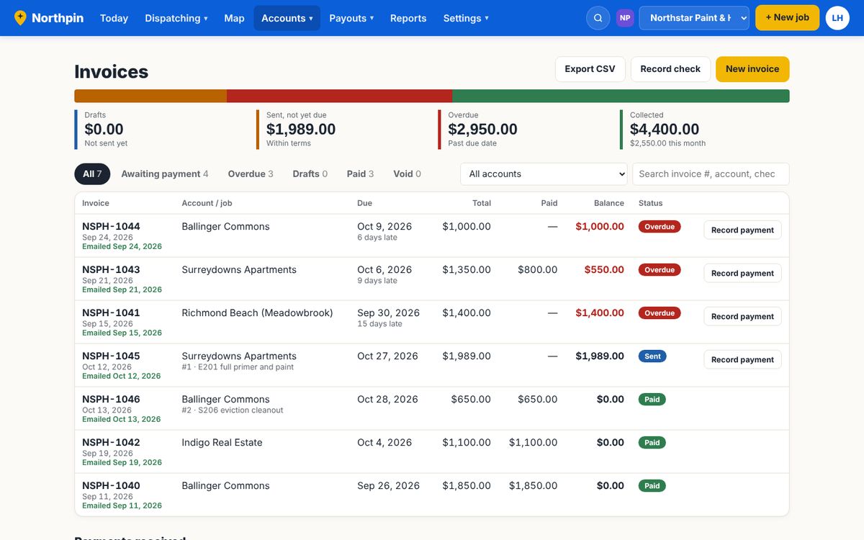Click the green collected bar segment
The height and width of the screenshot is (540, 864).
click(x=621, y=96)
